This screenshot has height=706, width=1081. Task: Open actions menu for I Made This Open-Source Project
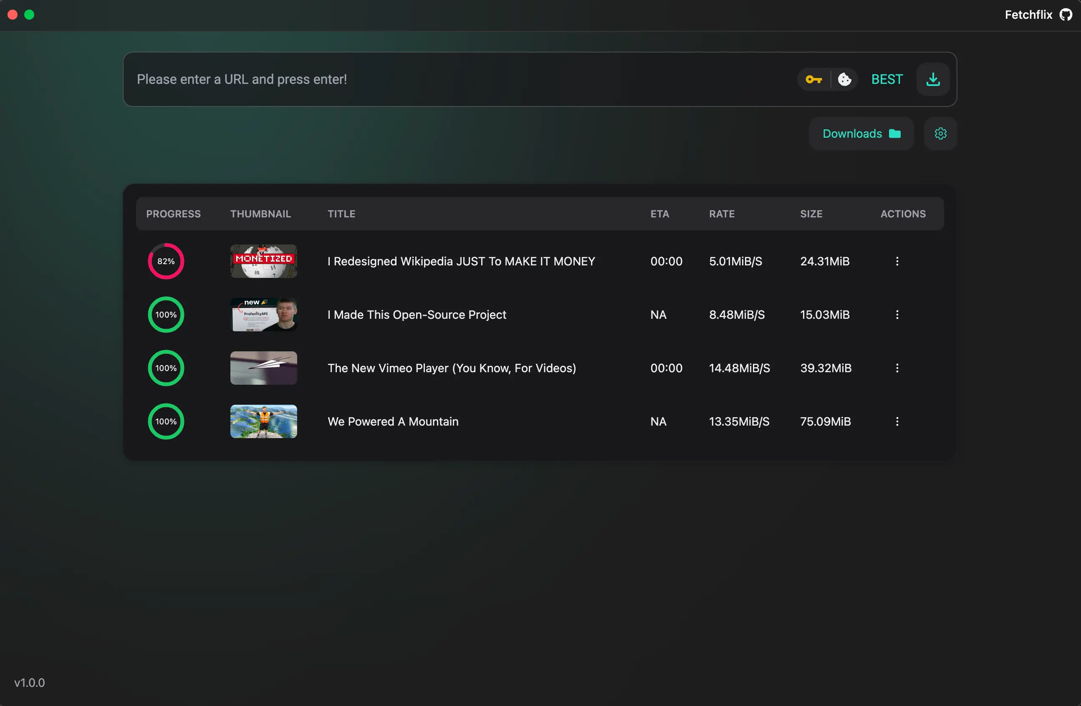(x=897, y=314)
